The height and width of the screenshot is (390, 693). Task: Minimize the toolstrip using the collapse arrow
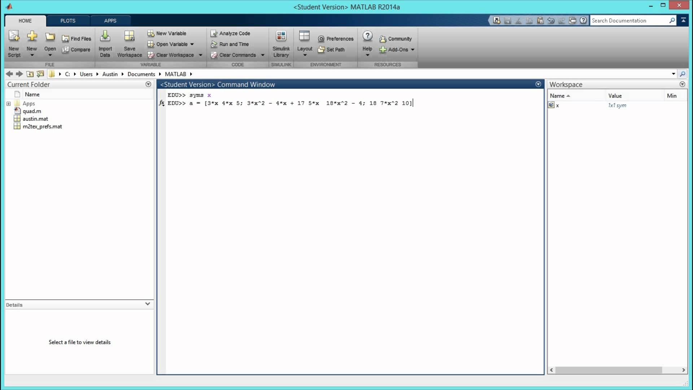[683, 20]
